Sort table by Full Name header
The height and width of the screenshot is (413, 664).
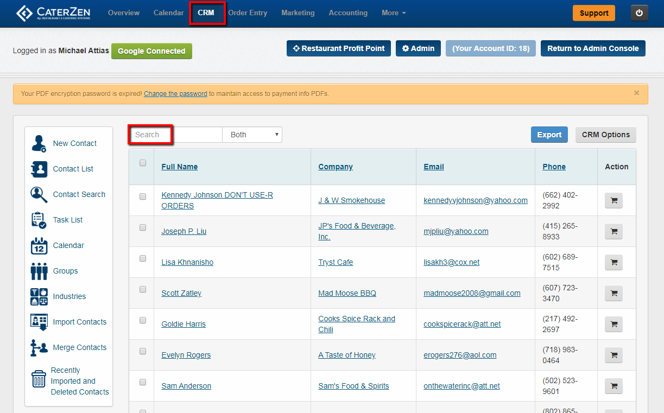tap(180, 167)
